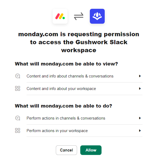Image resolution: width=160 pixels, height=168 pixels.
Task: Click the "What will monday.com be able to do?" heading
Action: click(64, 106)
